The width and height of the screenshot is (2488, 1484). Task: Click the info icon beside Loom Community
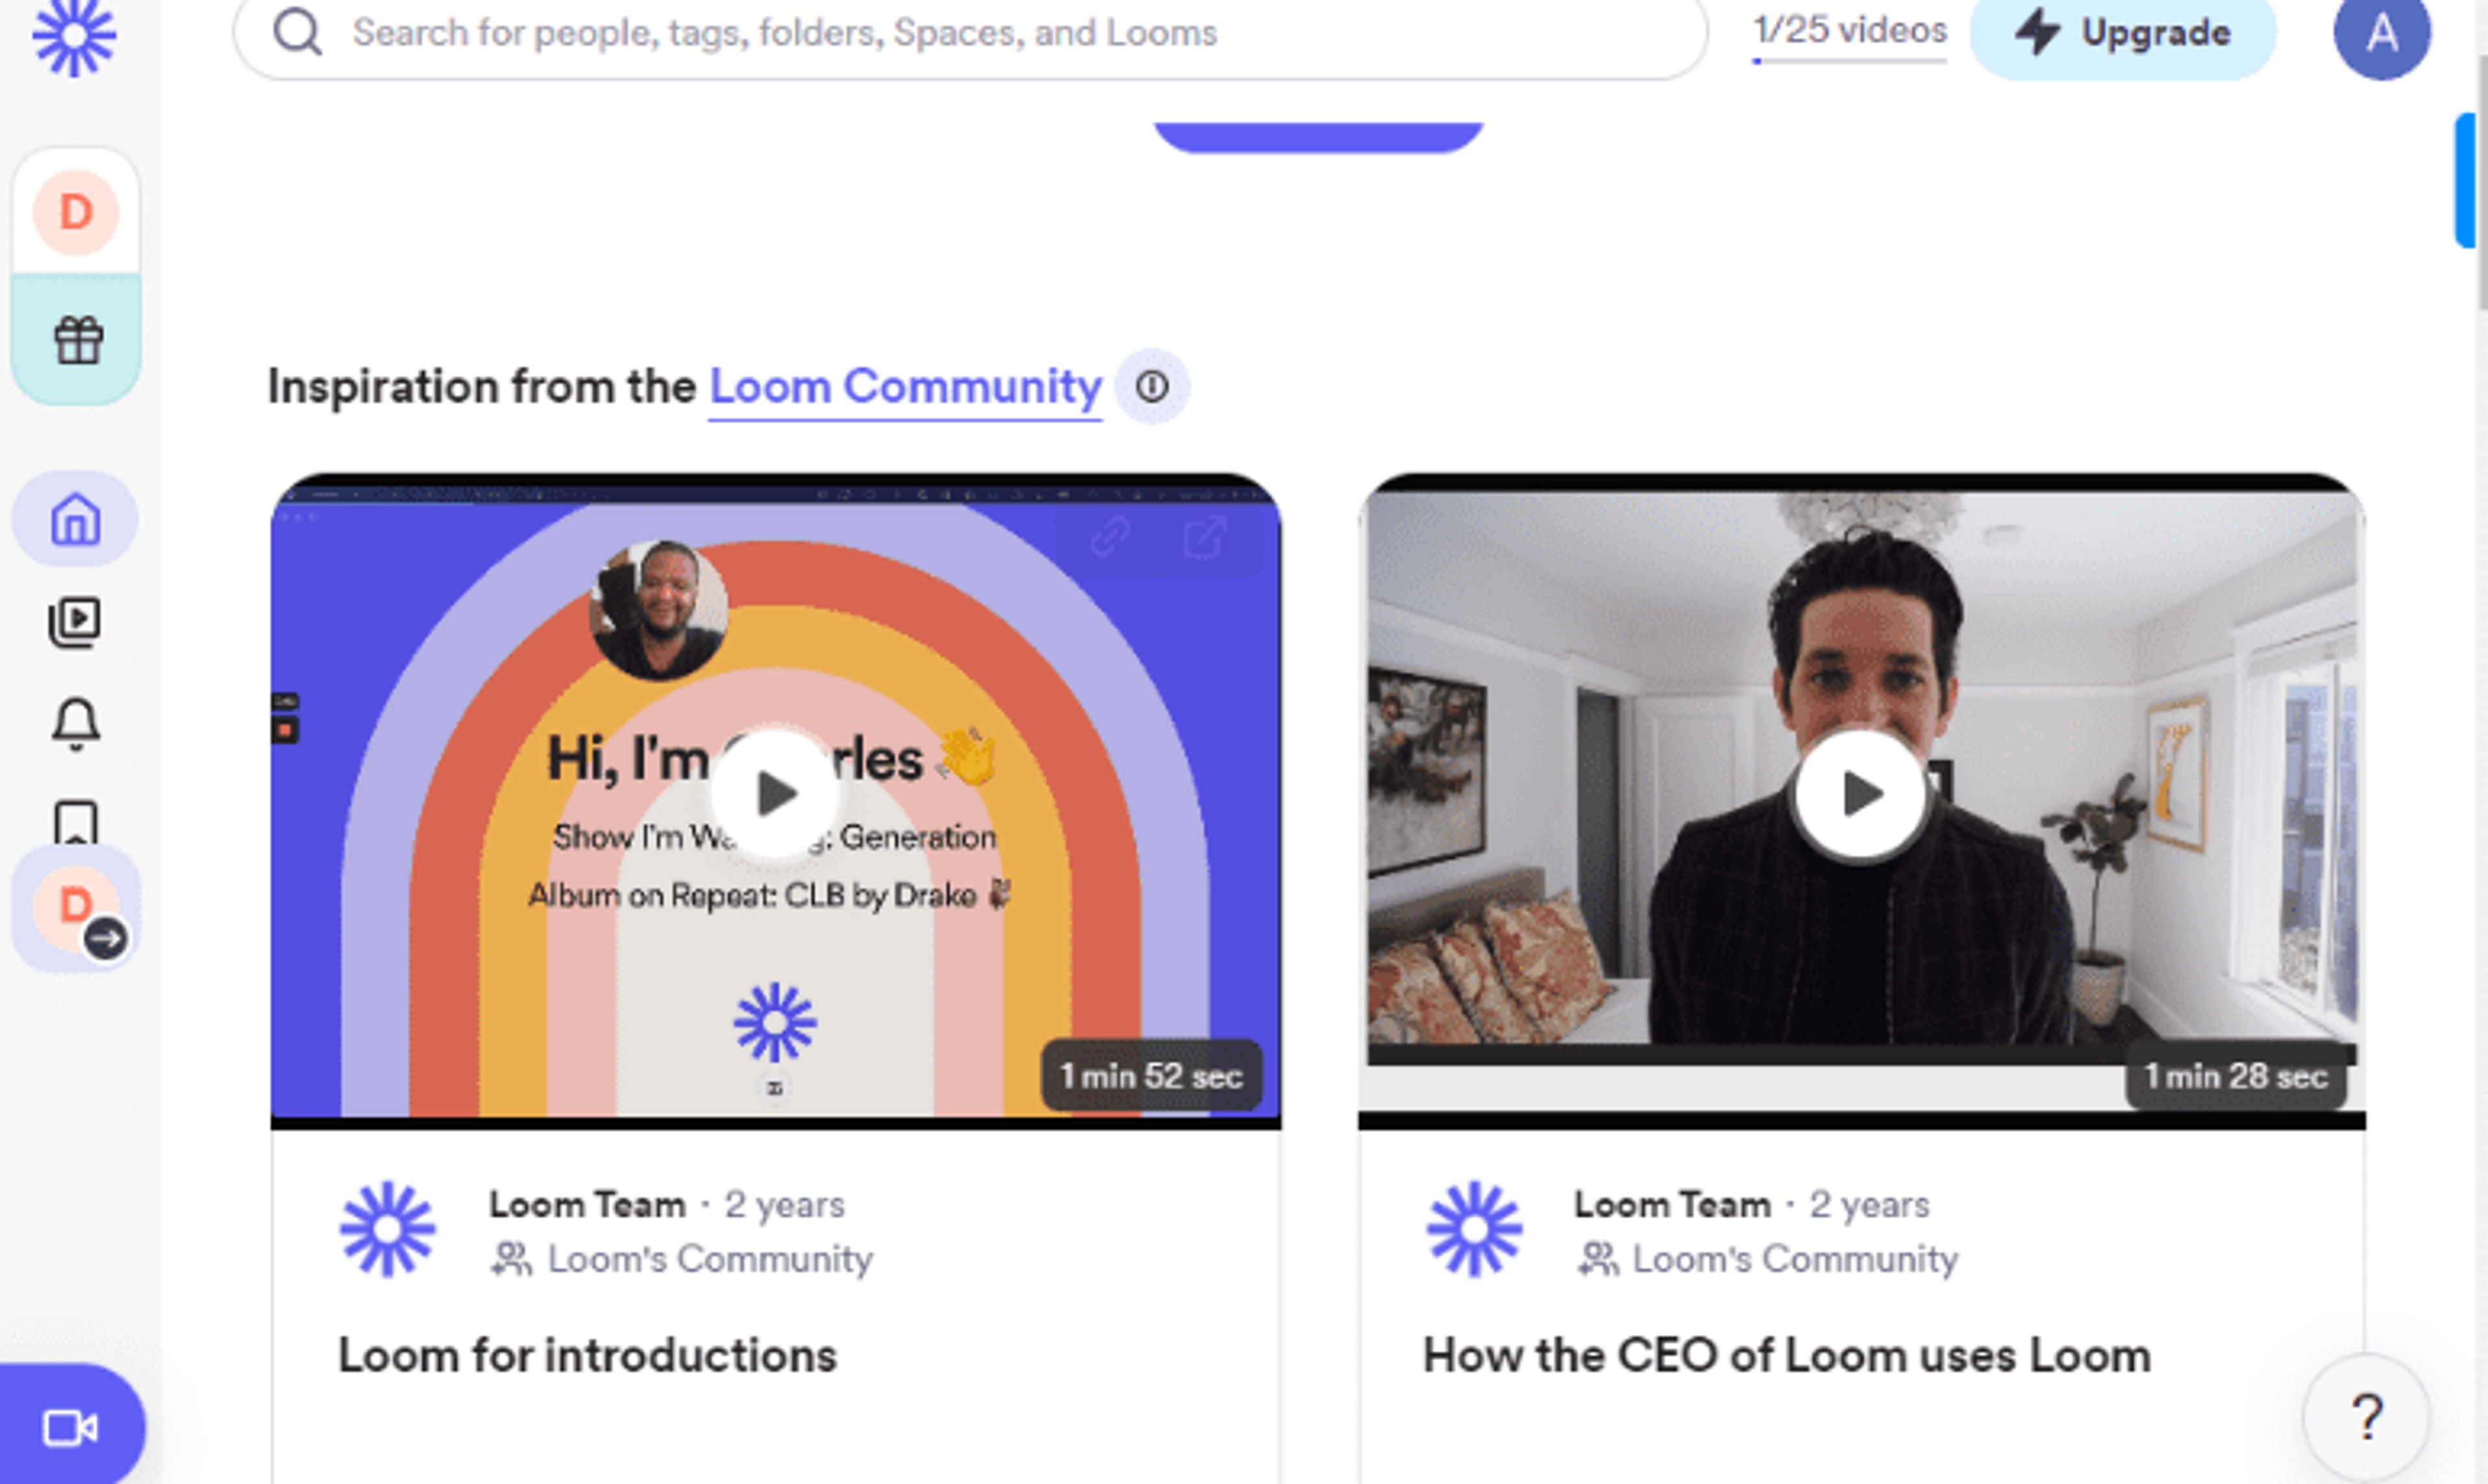(1153, 387)
